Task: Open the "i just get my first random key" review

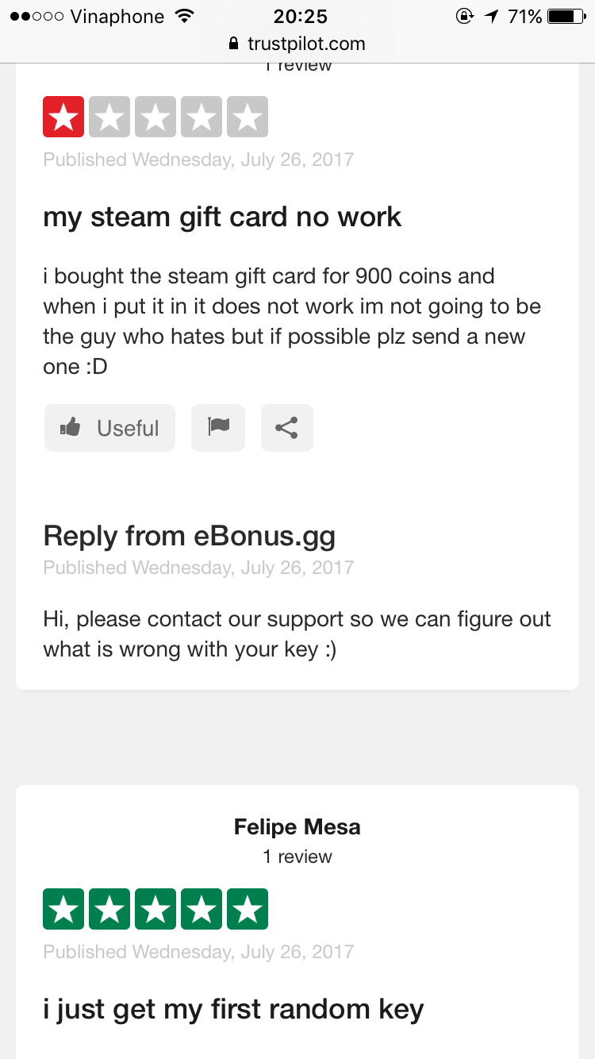Action: (x=233, y=1009)
